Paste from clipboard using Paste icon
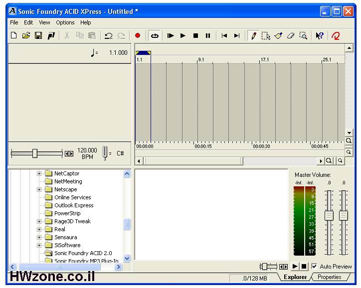Screen dimensions: 361x288 click(92, 36)
